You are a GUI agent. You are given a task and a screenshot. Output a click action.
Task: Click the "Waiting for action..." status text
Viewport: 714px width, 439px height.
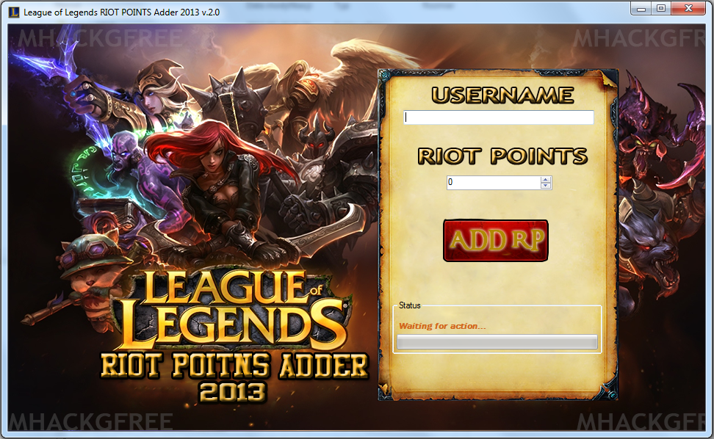click(x=442, y=326)
